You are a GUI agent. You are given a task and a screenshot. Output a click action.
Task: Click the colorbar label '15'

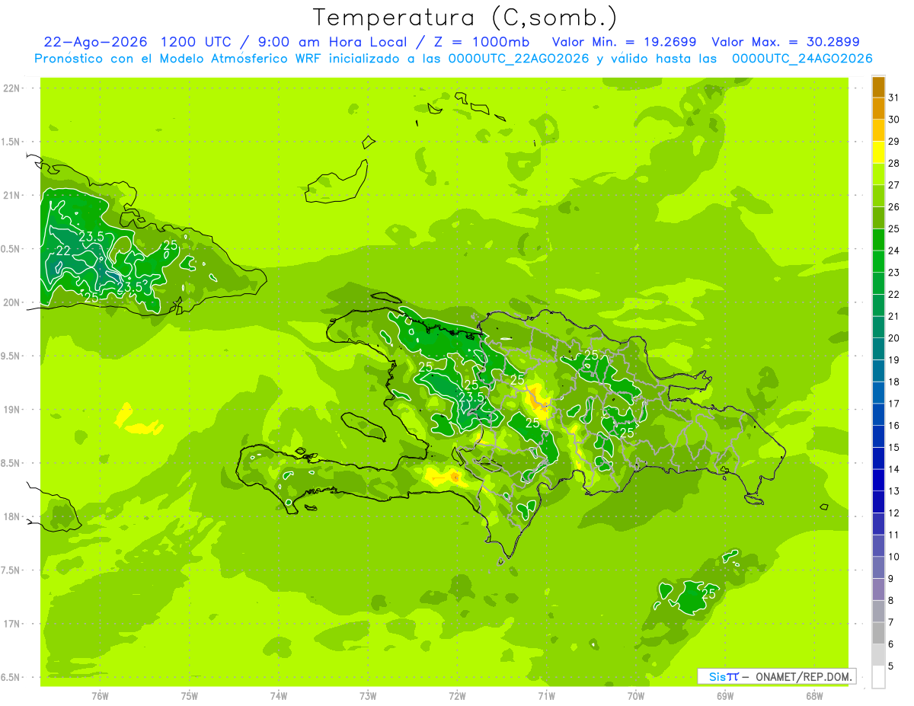pyautogui.click(x=893, y=448)
